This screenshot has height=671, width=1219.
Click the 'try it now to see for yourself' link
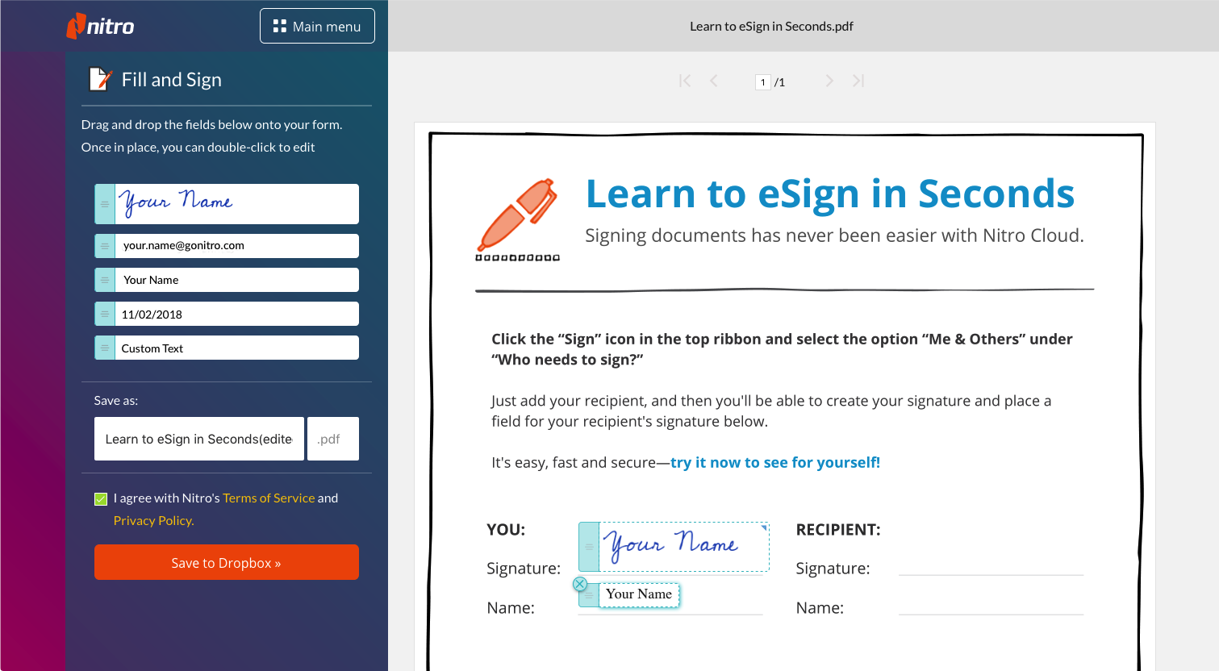click(x=774, y=463)
